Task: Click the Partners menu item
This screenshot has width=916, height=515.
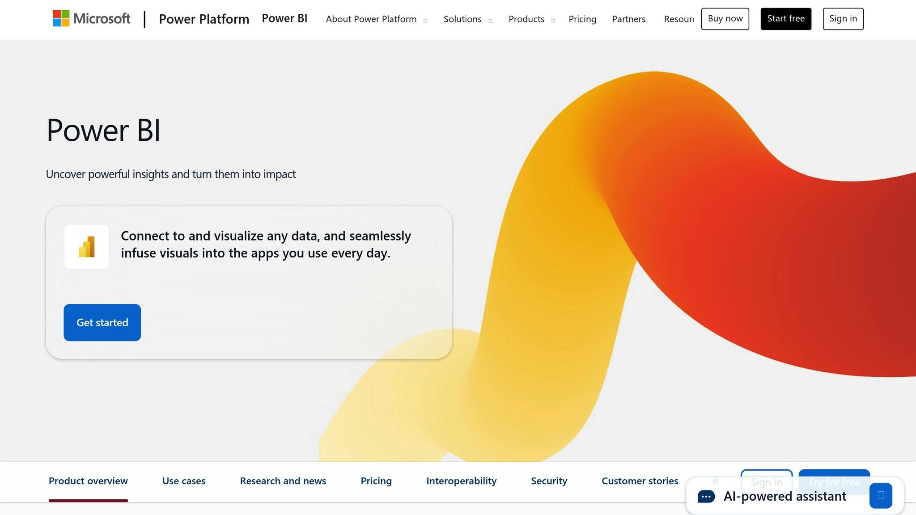Action: (628, 19)
